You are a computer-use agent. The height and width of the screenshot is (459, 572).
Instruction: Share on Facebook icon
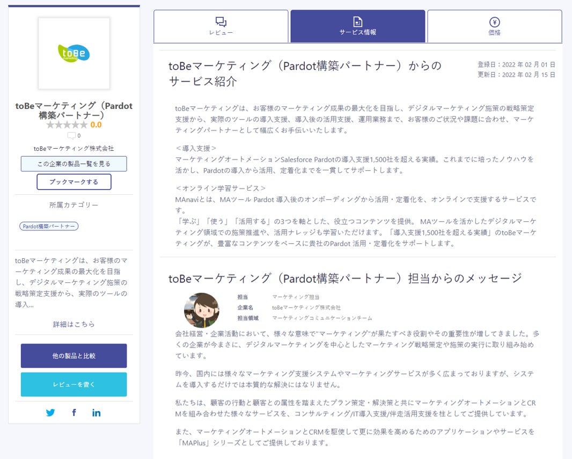tap(74, 413)
